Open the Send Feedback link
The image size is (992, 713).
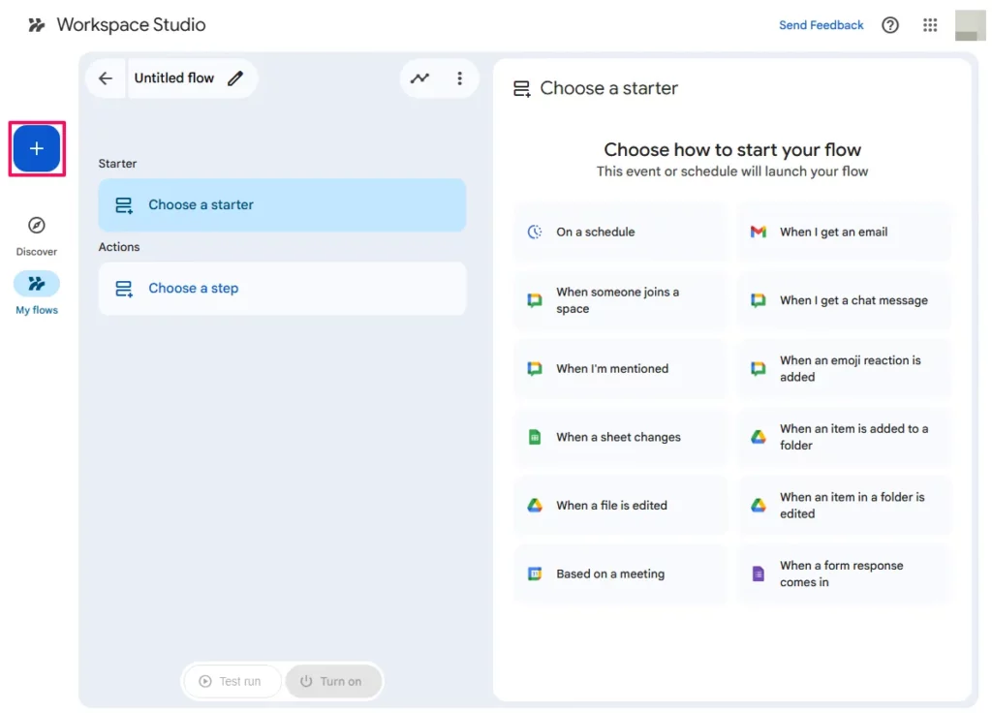(x=821, y=25)
